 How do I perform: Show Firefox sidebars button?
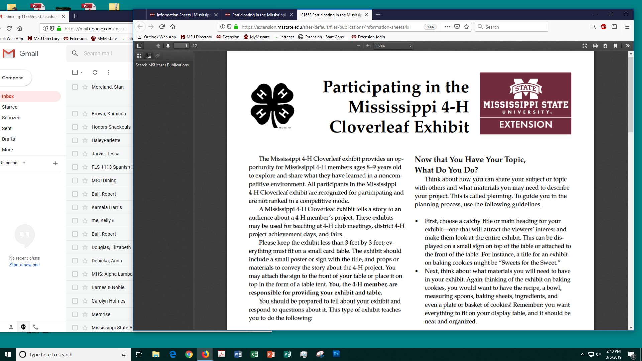[x=614, y=27]
